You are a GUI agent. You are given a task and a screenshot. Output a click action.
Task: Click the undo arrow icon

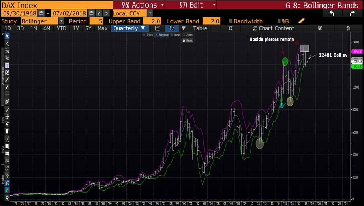[x=332, y=13]
